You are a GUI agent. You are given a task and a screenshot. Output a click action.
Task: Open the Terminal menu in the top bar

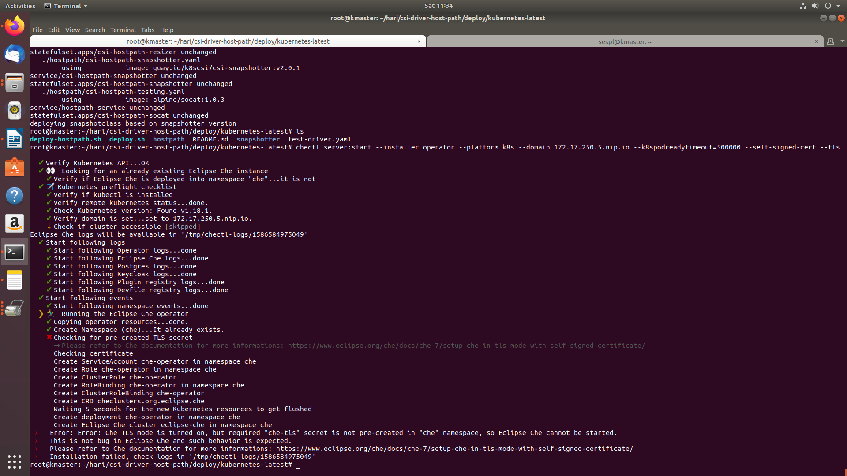click(65, 6)
